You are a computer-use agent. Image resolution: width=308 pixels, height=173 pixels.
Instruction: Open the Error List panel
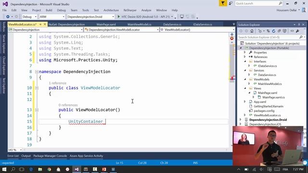tap(13, 156)
